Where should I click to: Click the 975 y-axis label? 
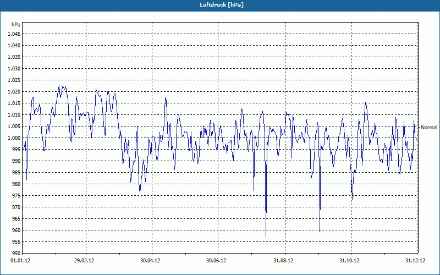(16, 196)
